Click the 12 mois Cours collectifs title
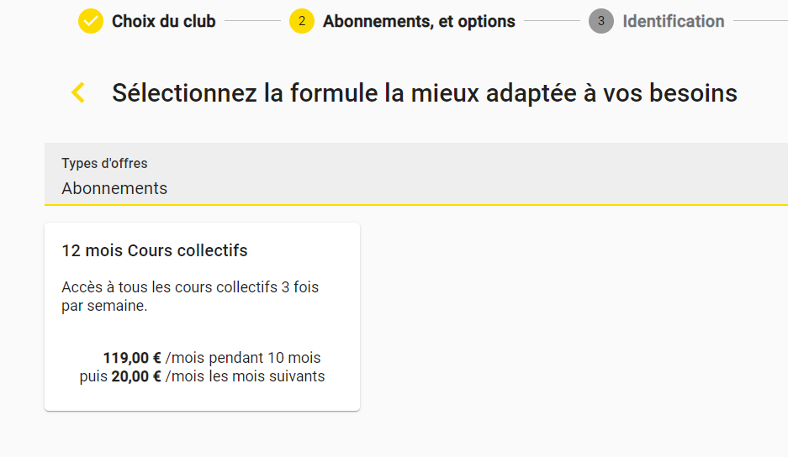This screenshot has width=788, height=457. pos(154,250)
